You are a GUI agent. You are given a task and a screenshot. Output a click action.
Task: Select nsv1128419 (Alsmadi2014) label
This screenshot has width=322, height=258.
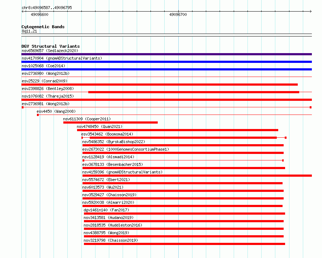(x=108, y=157)
